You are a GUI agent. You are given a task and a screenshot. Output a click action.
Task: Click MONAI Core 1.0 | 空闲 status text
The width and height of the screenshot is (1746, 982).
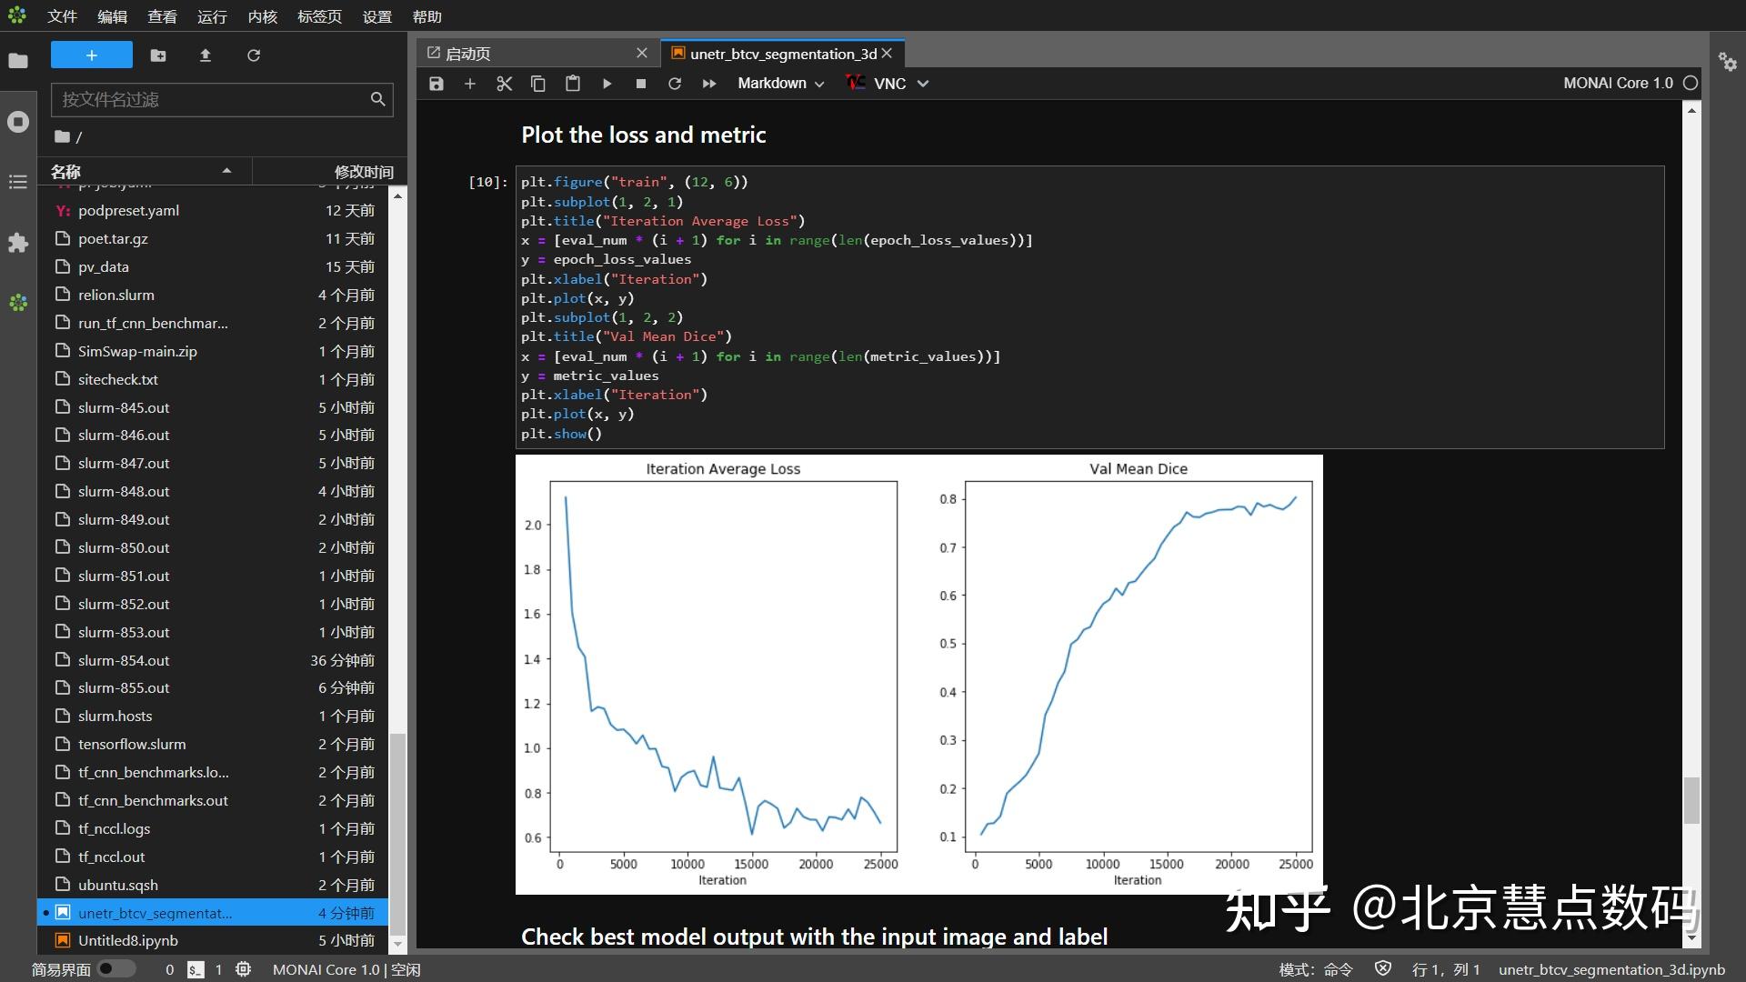coord(346,970)
